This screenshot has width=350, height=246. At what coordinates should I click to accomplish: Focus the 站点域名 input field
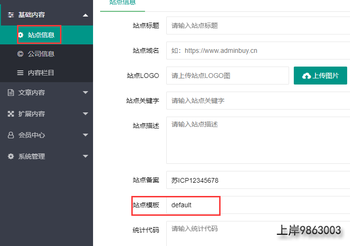tap(258, 51)
